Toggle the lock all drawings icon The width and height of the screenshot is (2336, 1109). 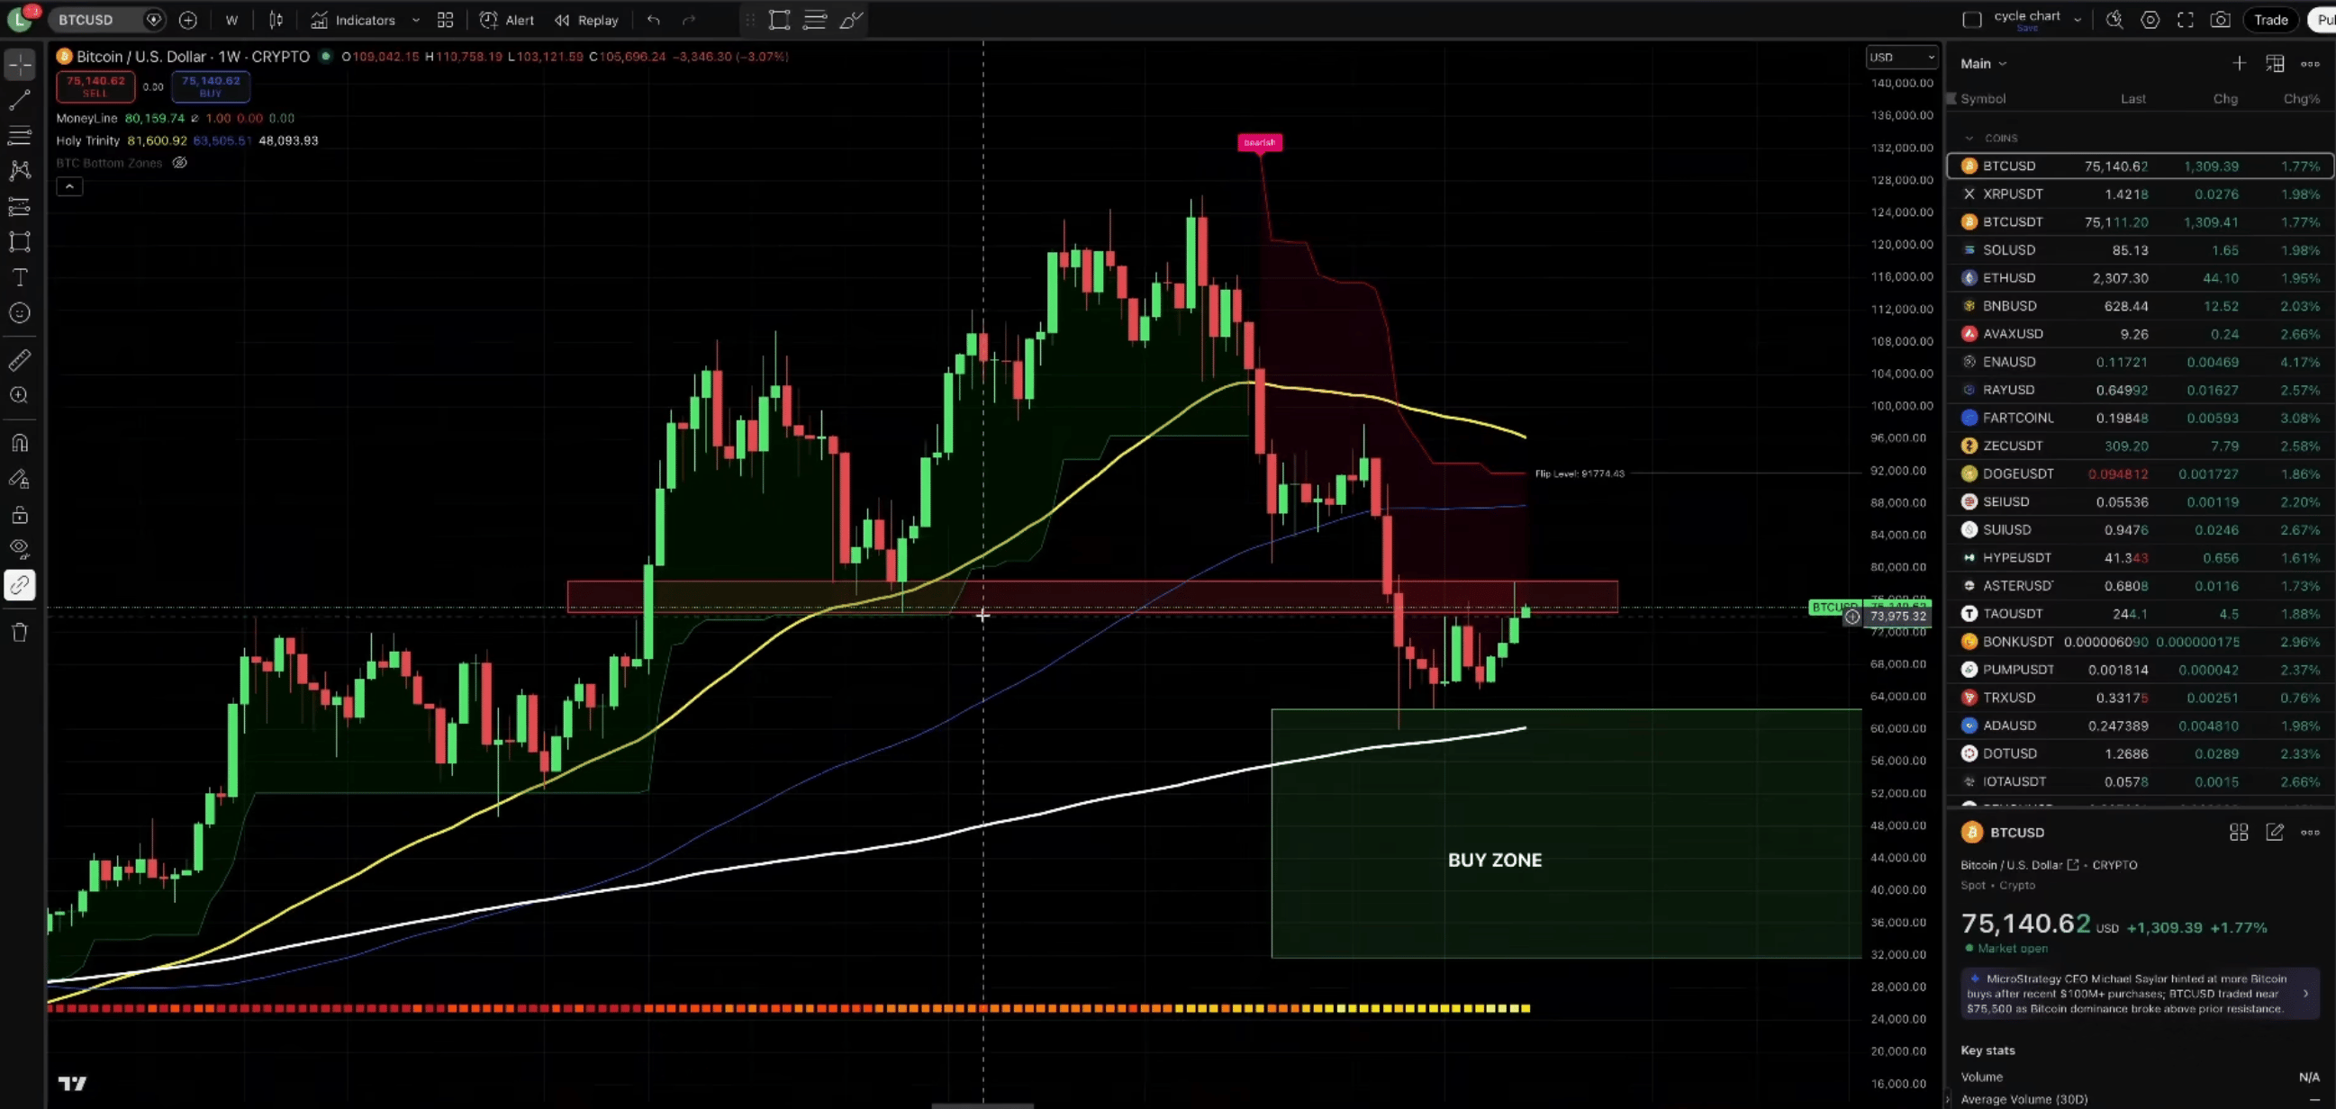pos(19,515)
